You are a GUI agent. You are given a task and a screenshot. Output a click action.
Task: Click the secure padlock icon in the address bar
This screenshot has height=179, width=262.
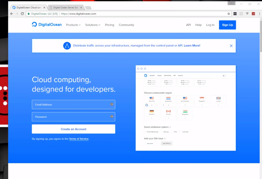(28, 14)
